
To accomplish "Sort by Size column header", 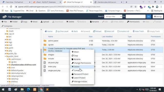I will click(91, 37).
